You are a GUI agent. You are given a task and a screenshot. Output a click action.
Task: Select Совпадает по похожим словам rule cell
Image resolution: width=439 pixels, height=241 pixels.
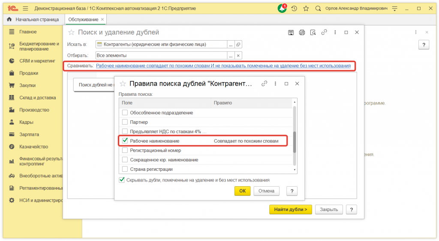(x=246, y=141)
